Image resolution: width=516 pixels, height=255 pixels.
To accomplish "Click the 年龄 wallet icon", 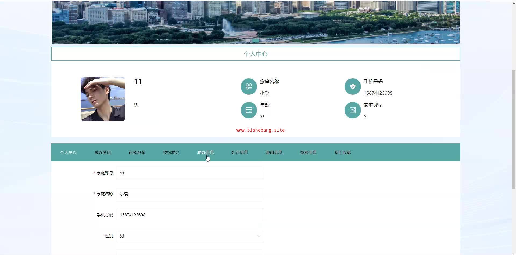I will 249,110.
